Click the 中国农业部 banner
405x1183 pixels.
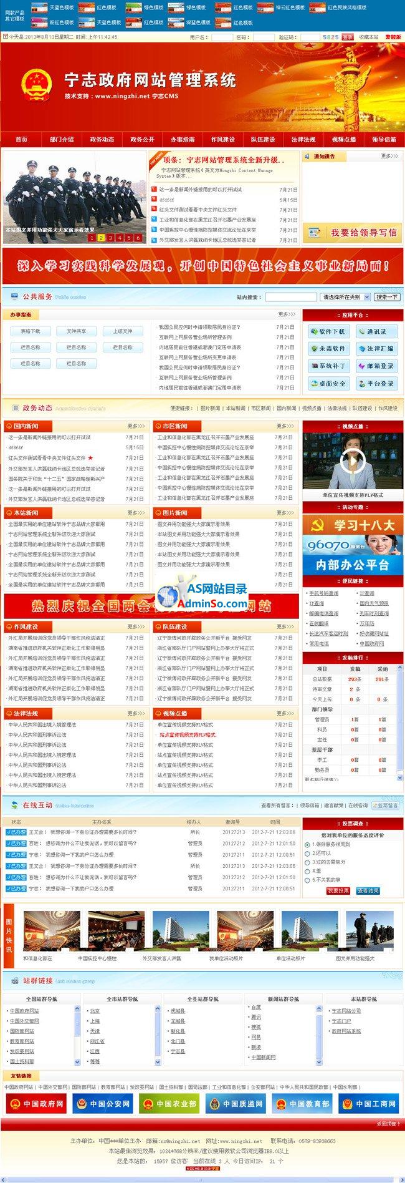(x=169, y=1104)
